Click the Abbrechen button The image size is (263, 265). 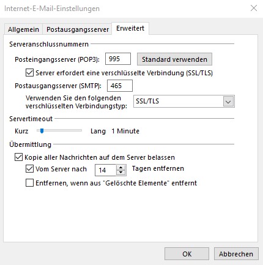236,254
